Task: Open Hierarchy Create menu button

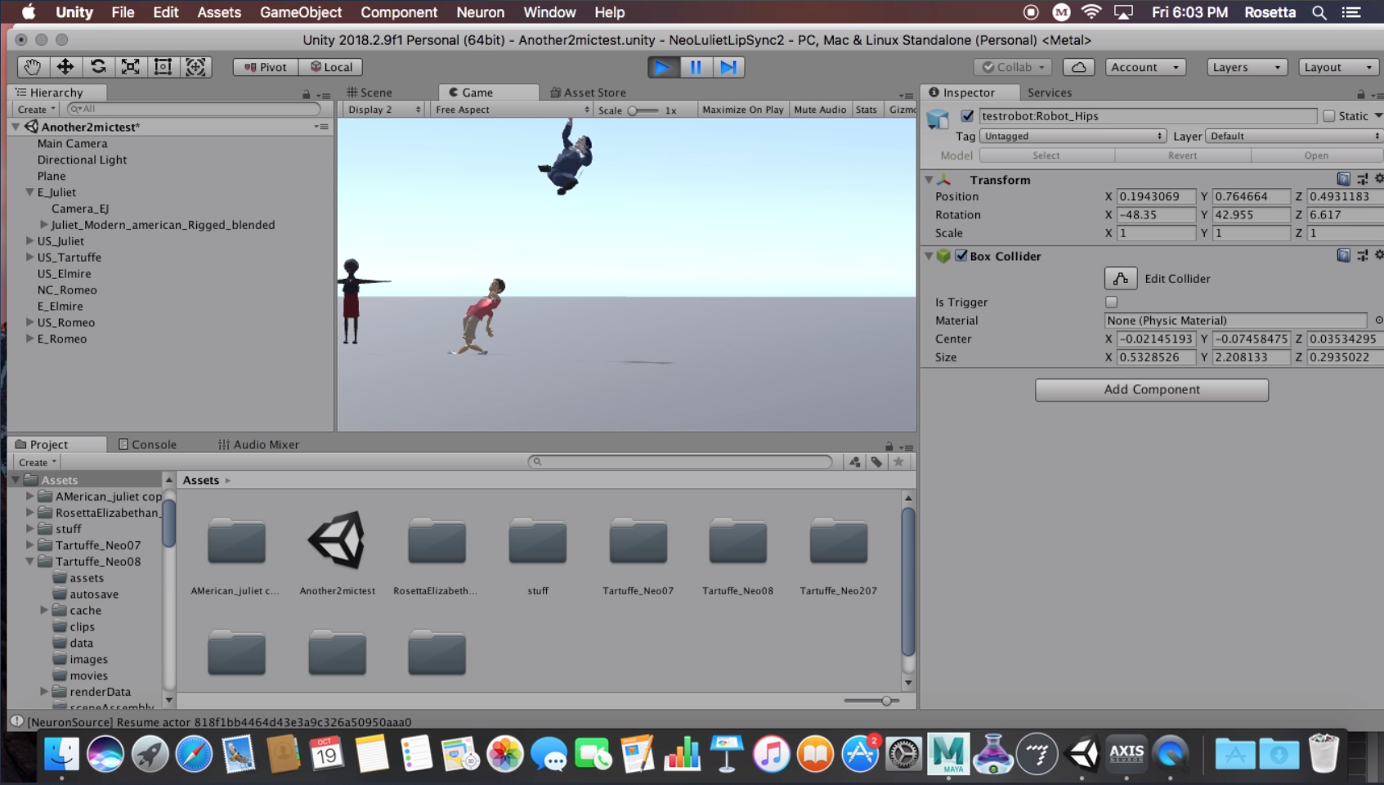Action: point(37,110)
